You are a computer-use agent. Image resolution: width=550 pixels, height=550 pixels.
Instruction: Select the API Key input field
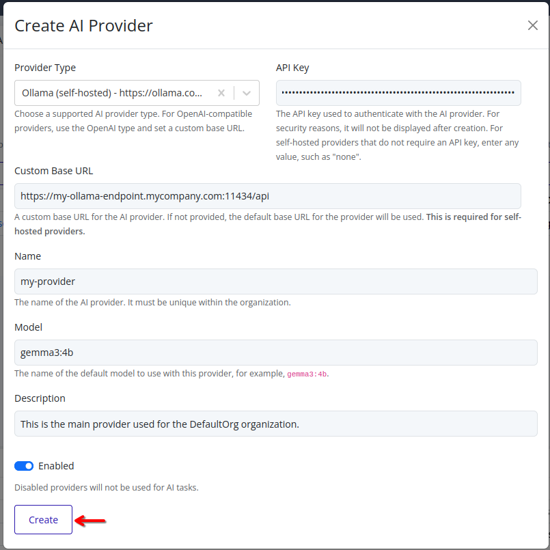398,93
